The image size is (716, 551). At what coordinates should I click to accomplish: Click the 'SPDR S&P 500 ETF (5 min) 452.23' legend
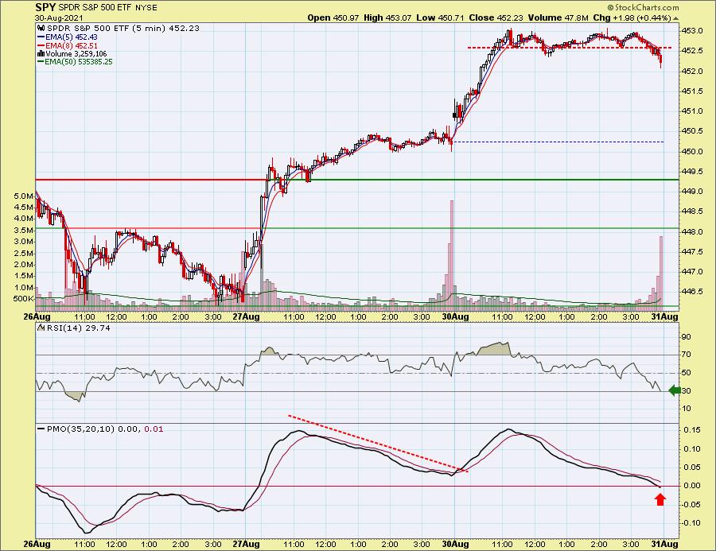pos(123,29)
